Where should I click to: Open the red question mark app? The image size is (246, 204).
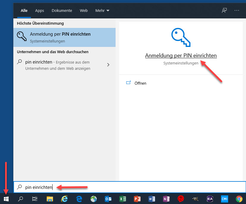click(x=181, y=199)
